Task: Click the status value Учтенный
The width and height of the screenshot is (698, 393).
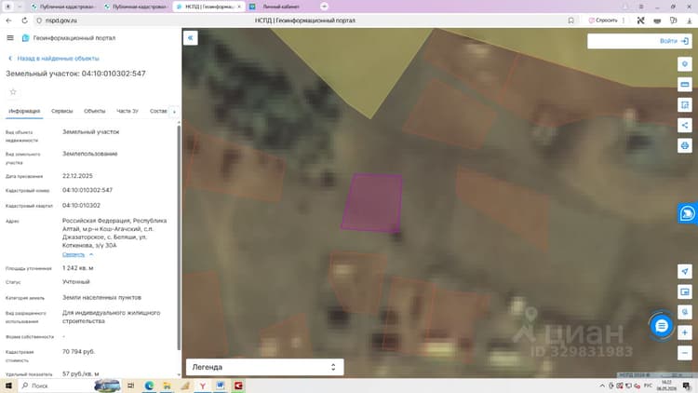Action: coord(75,281)
